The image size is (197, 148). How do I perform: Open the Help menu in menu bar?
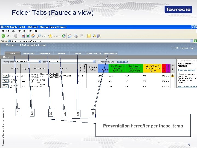pyautogui.click(x=36, y=31)
